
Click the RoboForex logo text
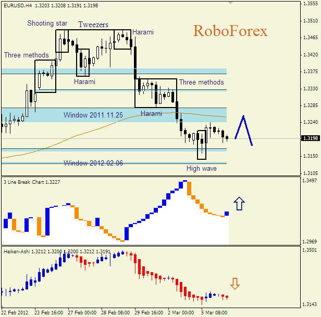(230, 31)
